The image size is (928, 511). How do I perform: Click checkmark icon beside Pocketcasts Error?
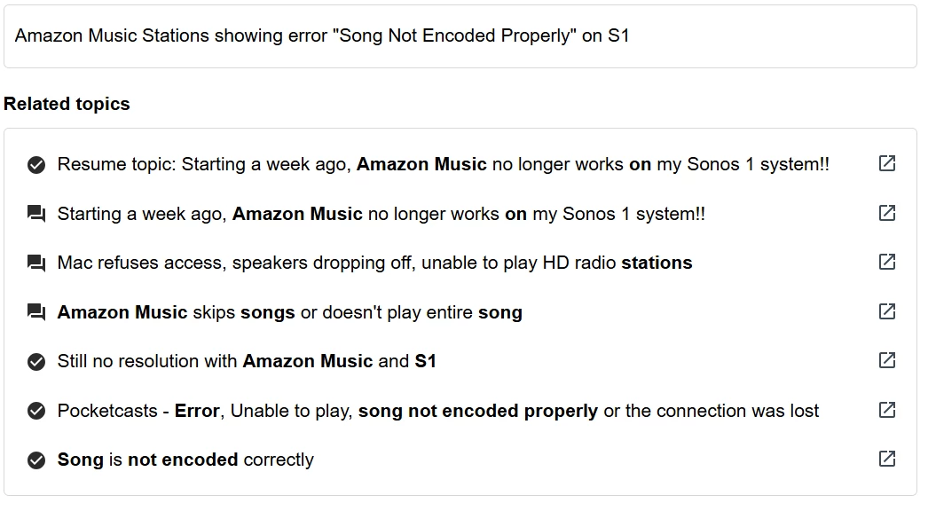click(x=36, y=411)
